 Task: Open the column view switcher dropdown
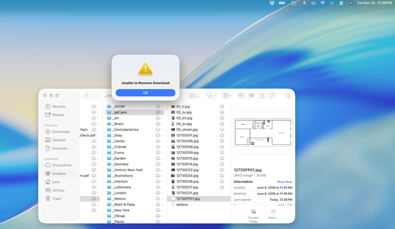(194, 95)
